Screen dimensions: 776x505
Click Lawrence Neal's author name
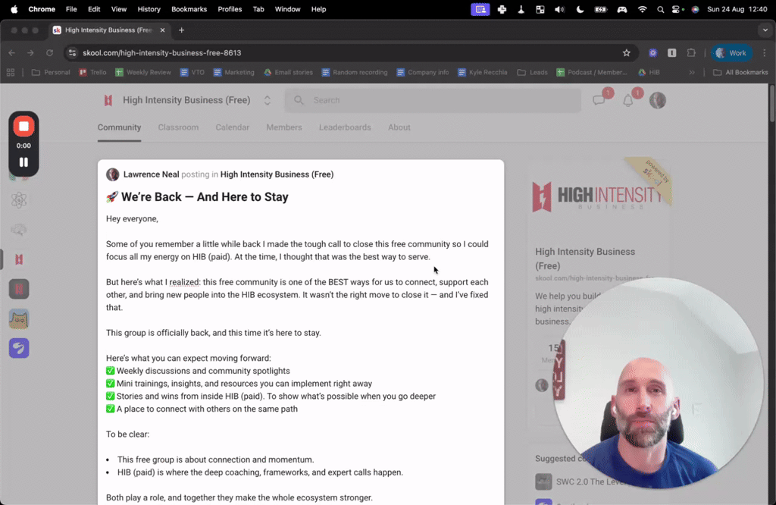tap(151, 174)
